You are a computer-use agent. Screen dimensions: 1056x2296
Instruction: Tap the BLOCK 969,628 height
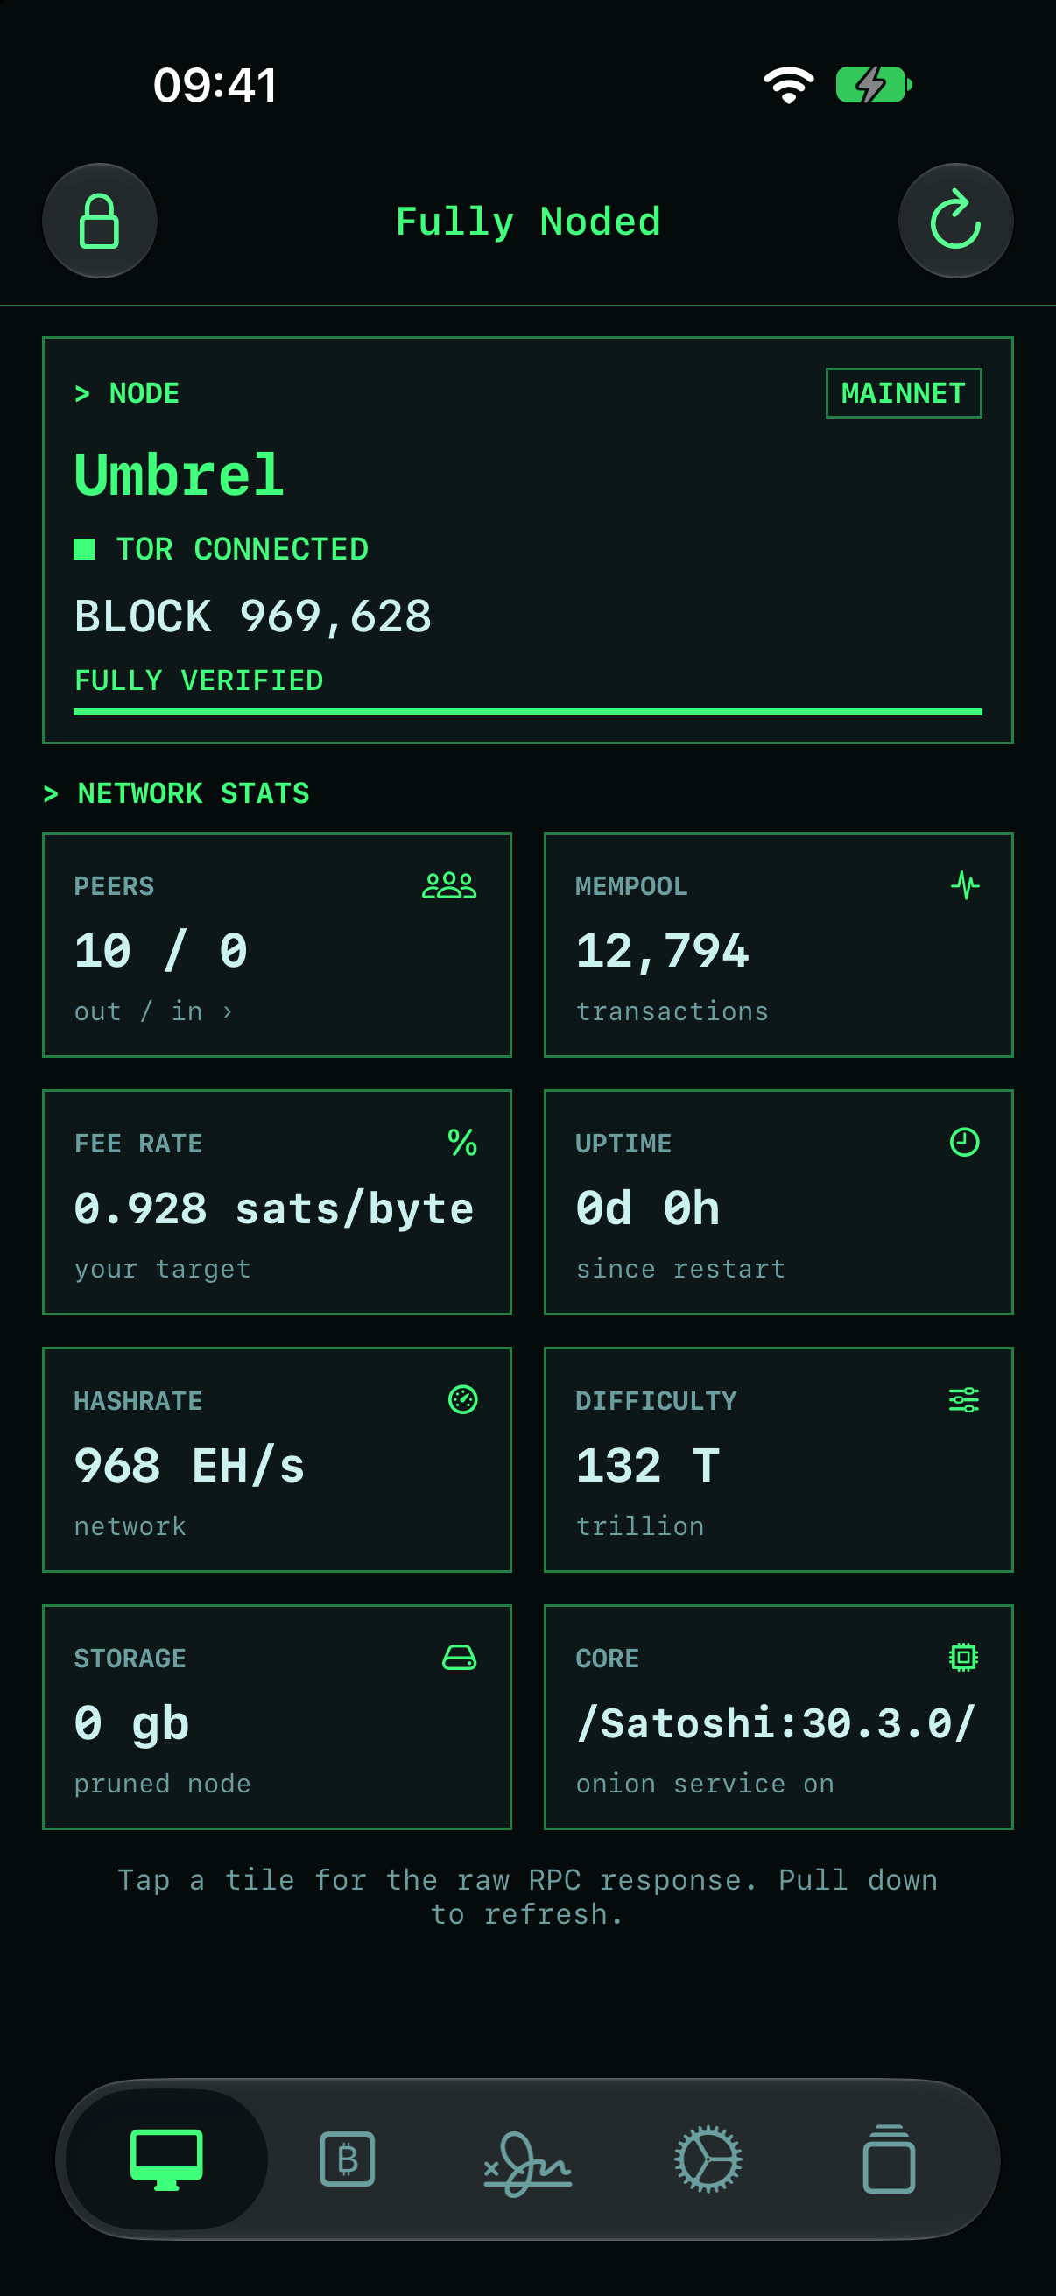(x=253, y=616)
